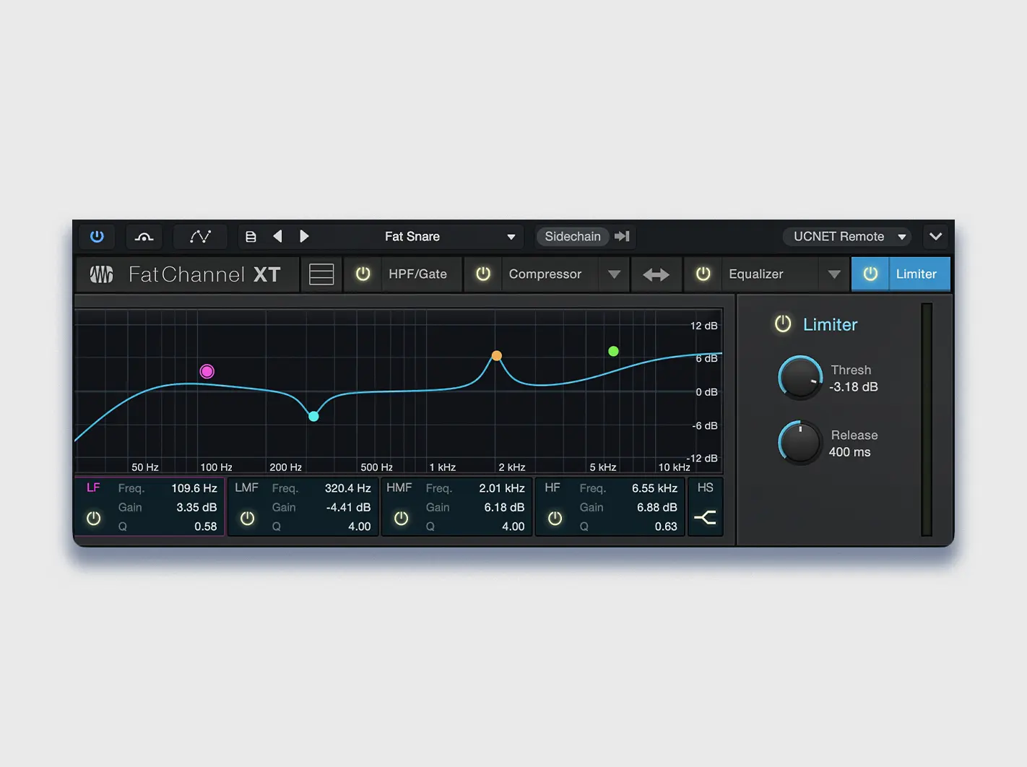Screen dimensions: 1027x767
Task: Click the channel strip overview icon beside FatChannel XT
Action: click(x=321, y=274)
